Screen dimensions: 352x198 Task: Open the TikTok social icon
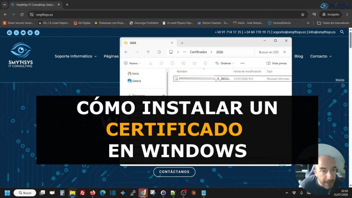(37, 33)
